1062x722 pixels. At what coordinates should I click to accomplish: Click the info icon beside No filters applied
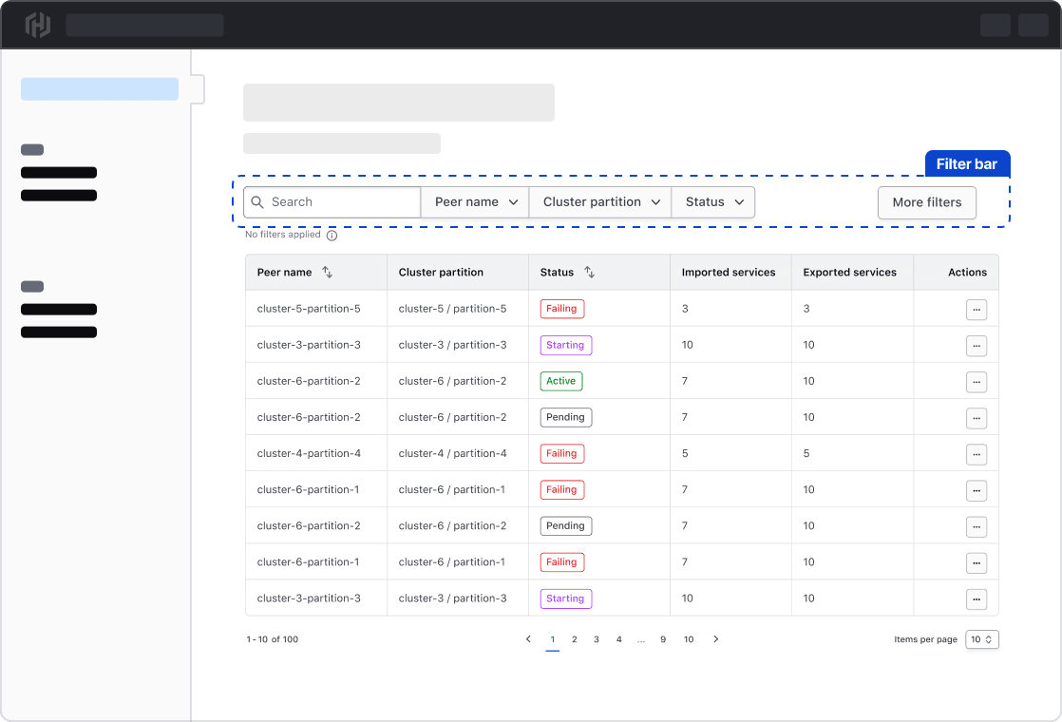tap(332, 236)
